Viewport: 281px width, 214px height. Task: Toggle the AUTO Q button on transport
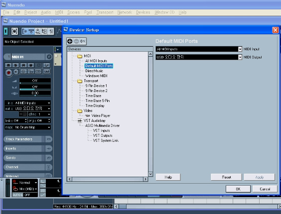18,195
